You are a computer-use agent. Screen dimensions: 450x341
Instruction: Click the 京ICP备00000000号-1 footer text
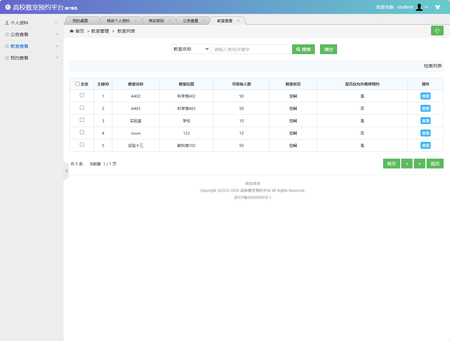coord(253,198)
